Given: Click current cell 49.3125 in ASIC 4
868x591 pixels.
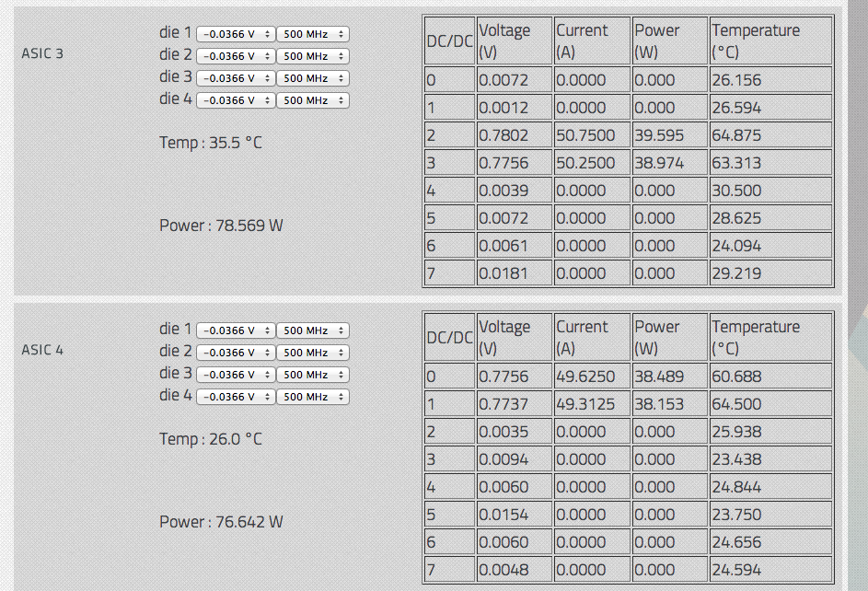Looking at the screenshot, I should pos(593,404).
